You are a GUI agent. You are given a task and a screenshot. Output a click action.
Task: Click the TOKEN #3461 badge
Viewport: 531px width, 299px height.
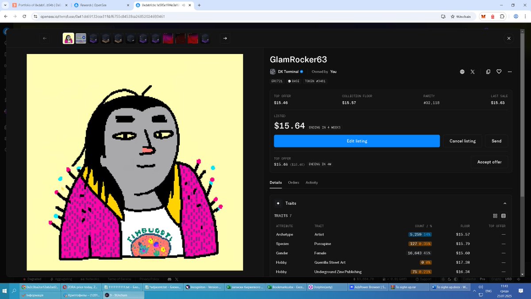(316, 81)
